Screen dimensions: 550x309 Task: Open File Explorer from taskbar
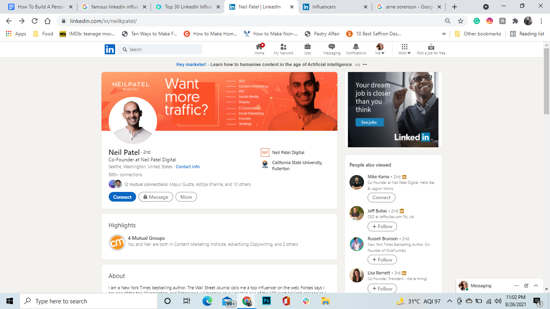click(326, 301)
